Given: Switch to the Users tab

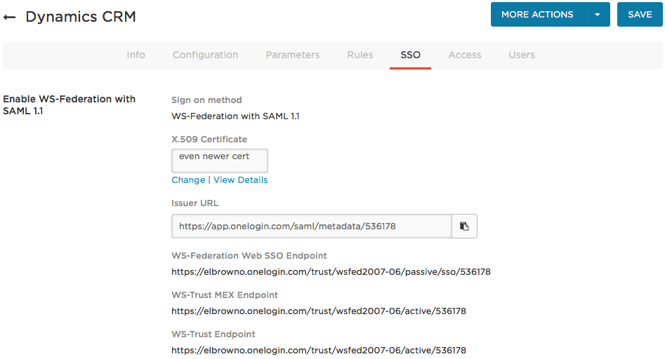Looking at the screenshot, I should pos(522,55).
